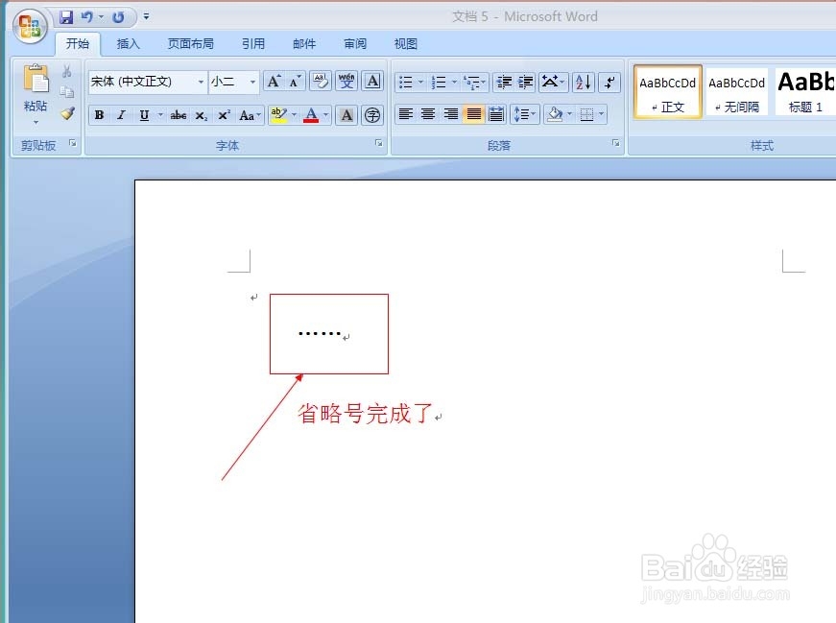
Task: Open Customize Quick Access Toolbar dropdown
Action: pos(146,17)
